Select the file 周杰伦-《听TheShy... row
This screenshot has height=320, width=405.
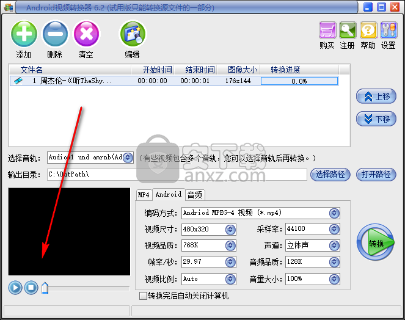tap(174, 81)
